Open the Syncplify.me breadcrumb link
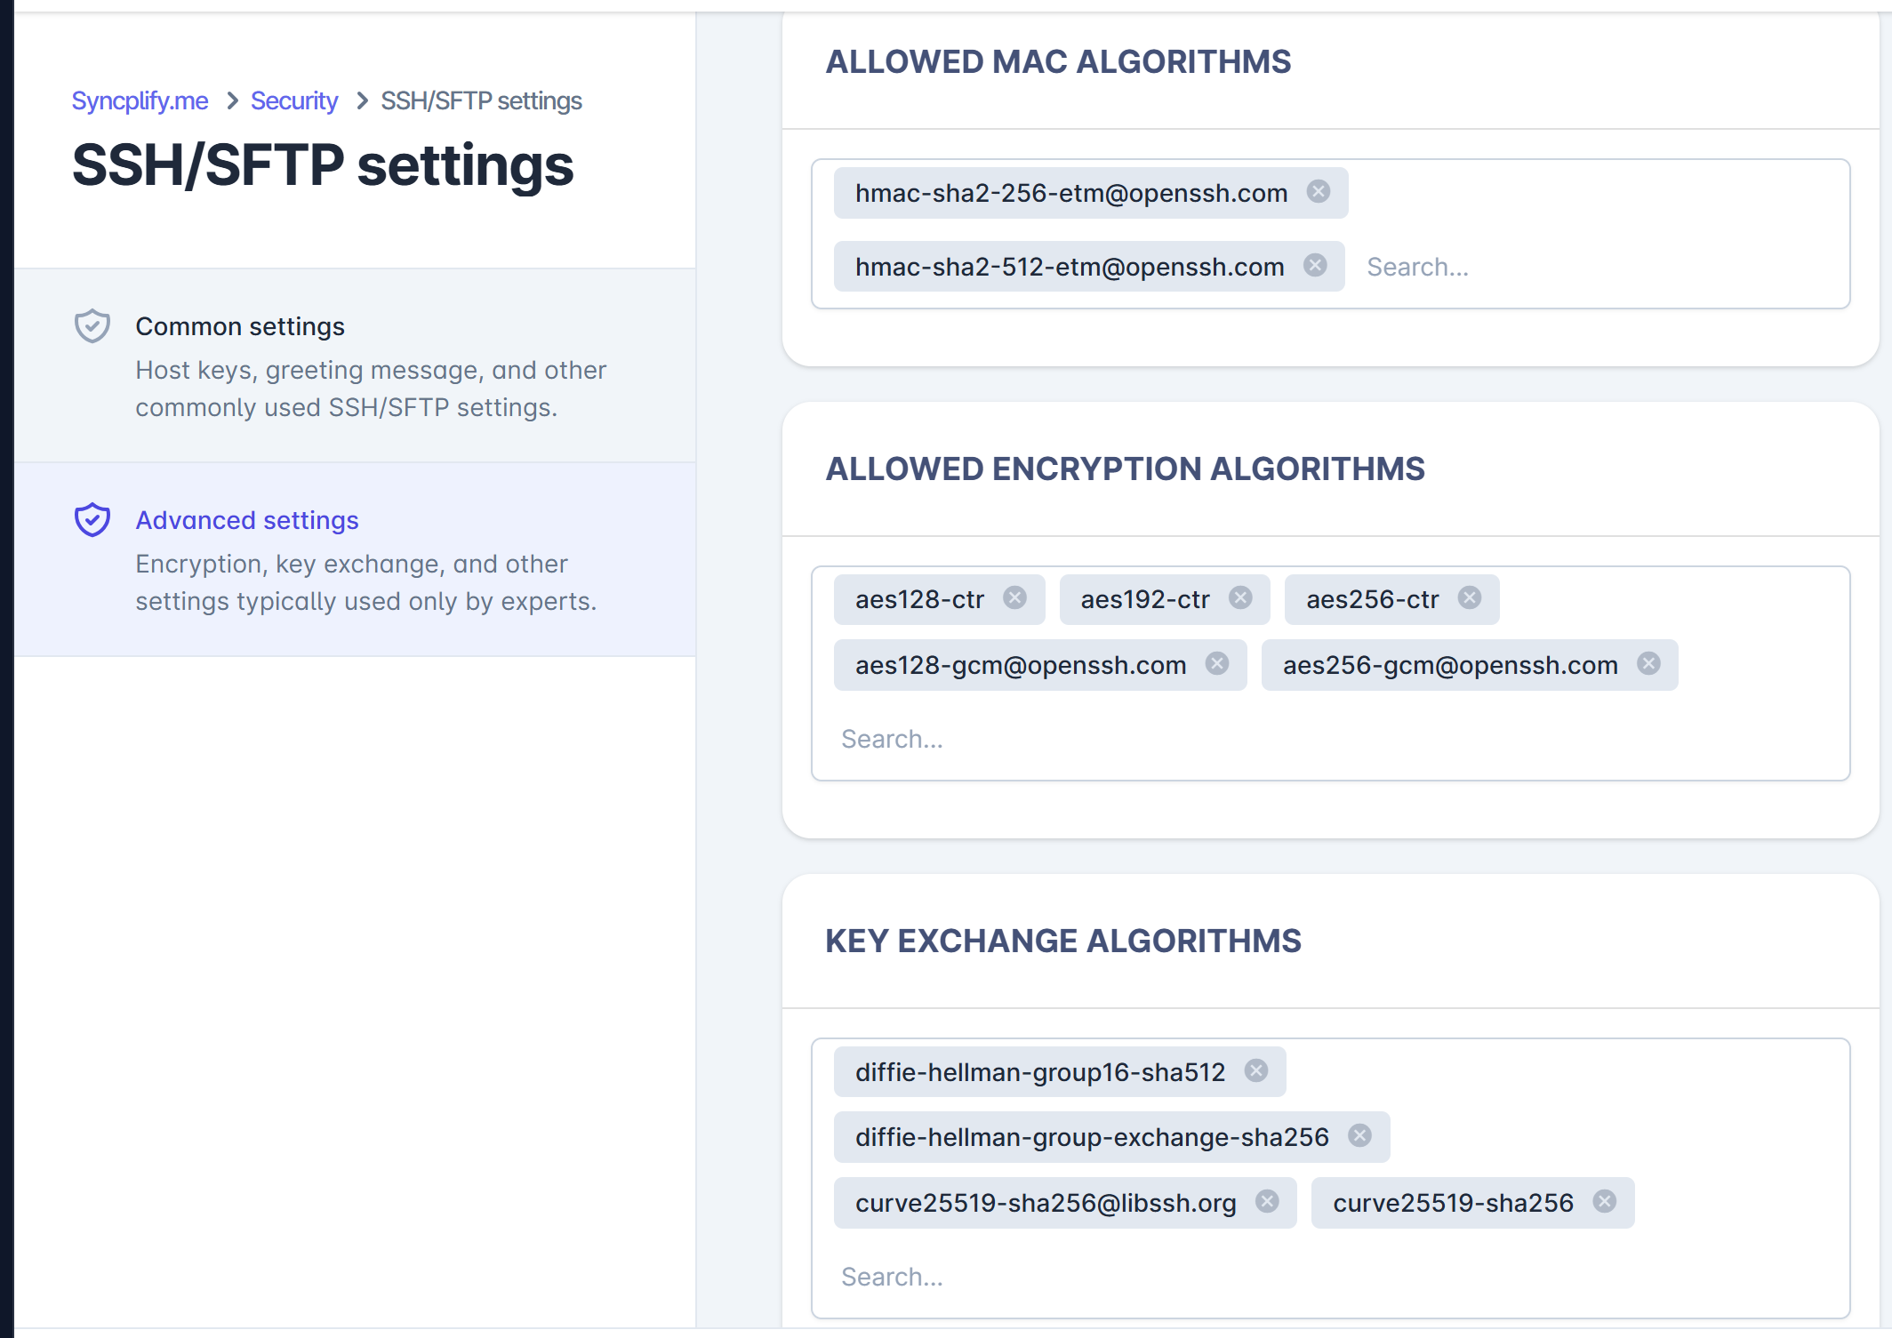Viewport: 1892px width, 1338px height. click(x=139, y=100)
